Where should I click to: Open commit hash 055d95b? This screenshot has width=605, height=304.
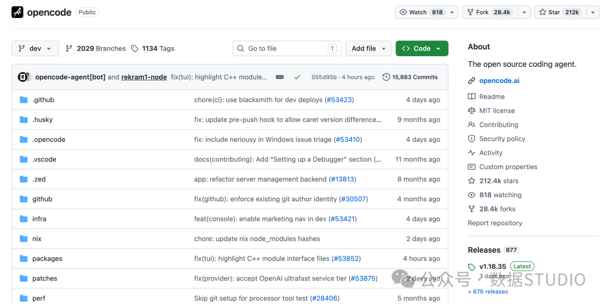(x=324, y=77)
